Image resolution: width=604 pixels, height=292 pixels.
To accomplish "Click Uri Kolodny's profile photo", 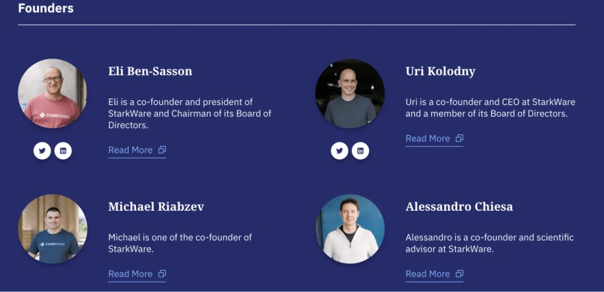I will (x=350, y=93).
